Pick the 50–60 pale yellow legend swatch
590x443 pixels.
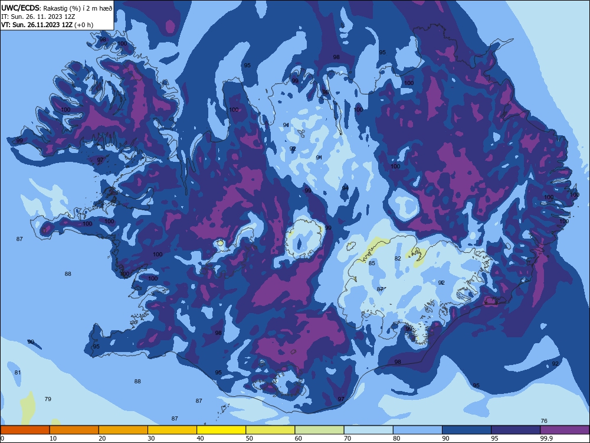(270, 430)
